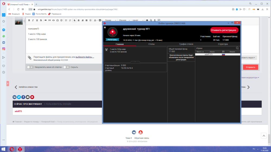The height and width of the screenshot is (152, 271).
Task: Insert an emoji via the smiley icon
Action: [x=62, y=20]
